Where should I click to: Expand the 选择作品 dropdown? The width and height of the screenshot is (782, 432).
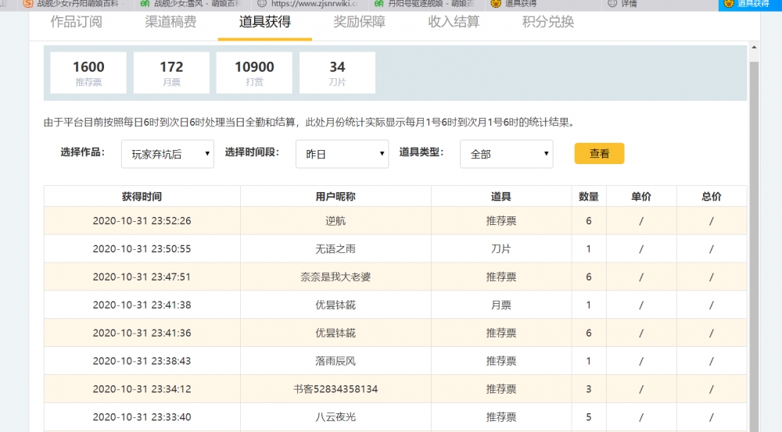(x=167, y=154)
